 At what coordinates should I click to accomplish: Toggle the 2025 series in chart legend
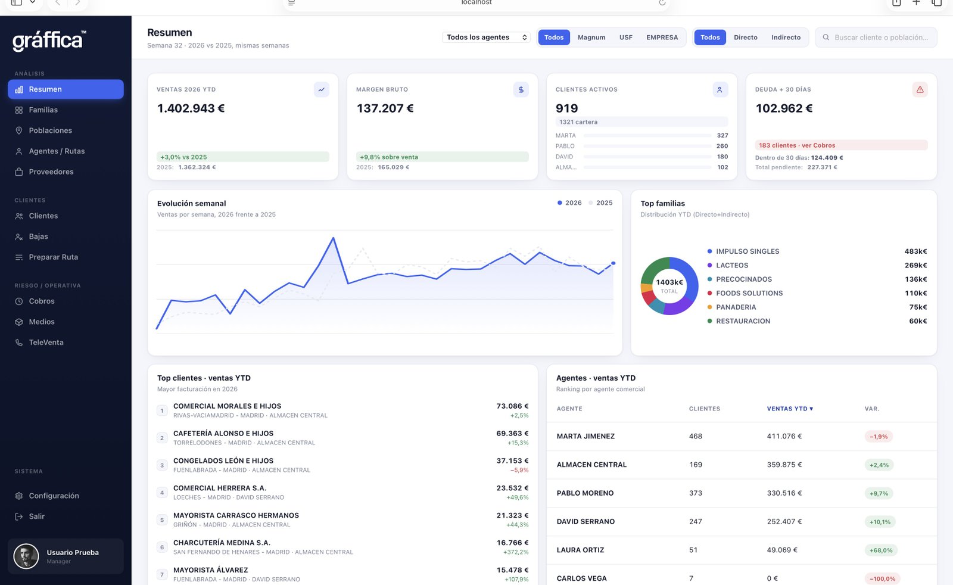[x=600, y=203]
